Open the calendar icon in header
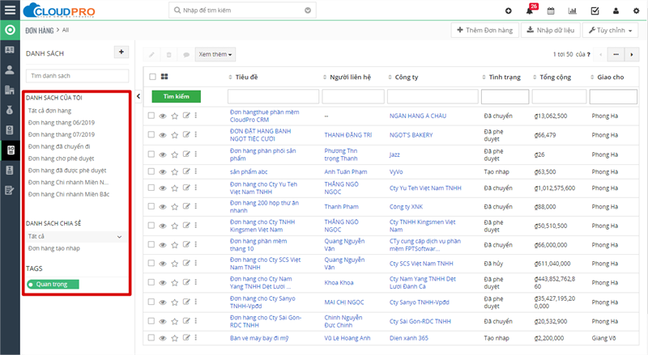648x355 pixels. pyautogui.click(x=551, y=11)
